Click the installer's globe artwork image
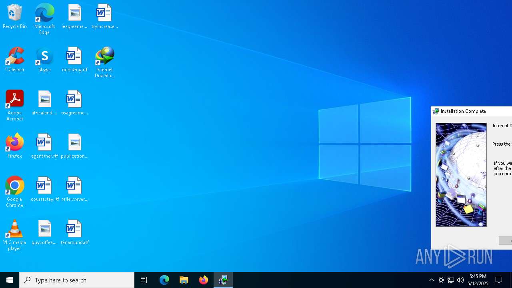This screenshot has width=512, height=288. tap(461, 175)
